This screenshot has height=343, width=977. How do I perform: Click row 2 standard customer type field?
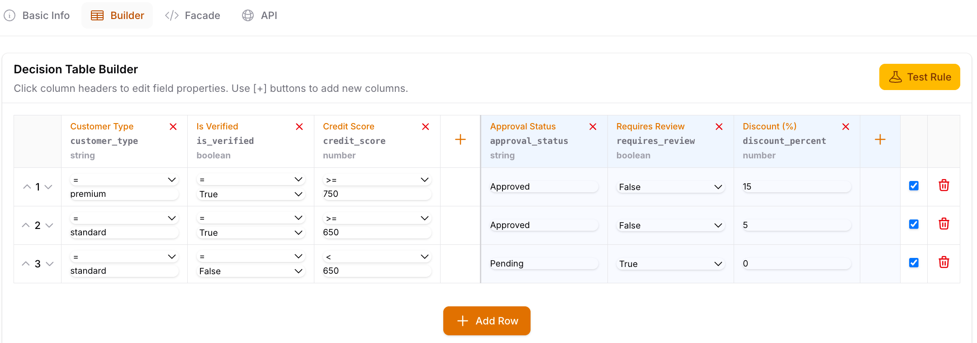click(x=124, y=233)
